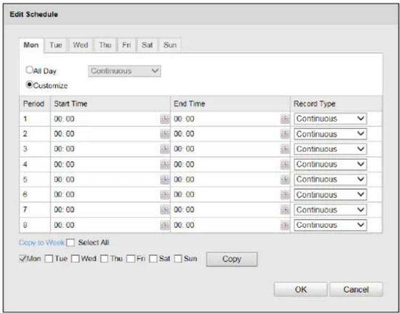400x313 pixels.
Task: Open time picker for period 4 start time
Action: point(165,164)
